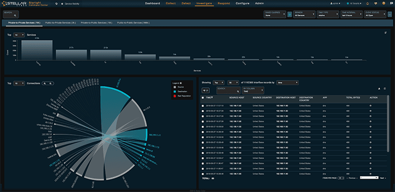The image size is (395, 192).
Task: Click action icon for the 15:37:09 record
Action: coord(370,121)
